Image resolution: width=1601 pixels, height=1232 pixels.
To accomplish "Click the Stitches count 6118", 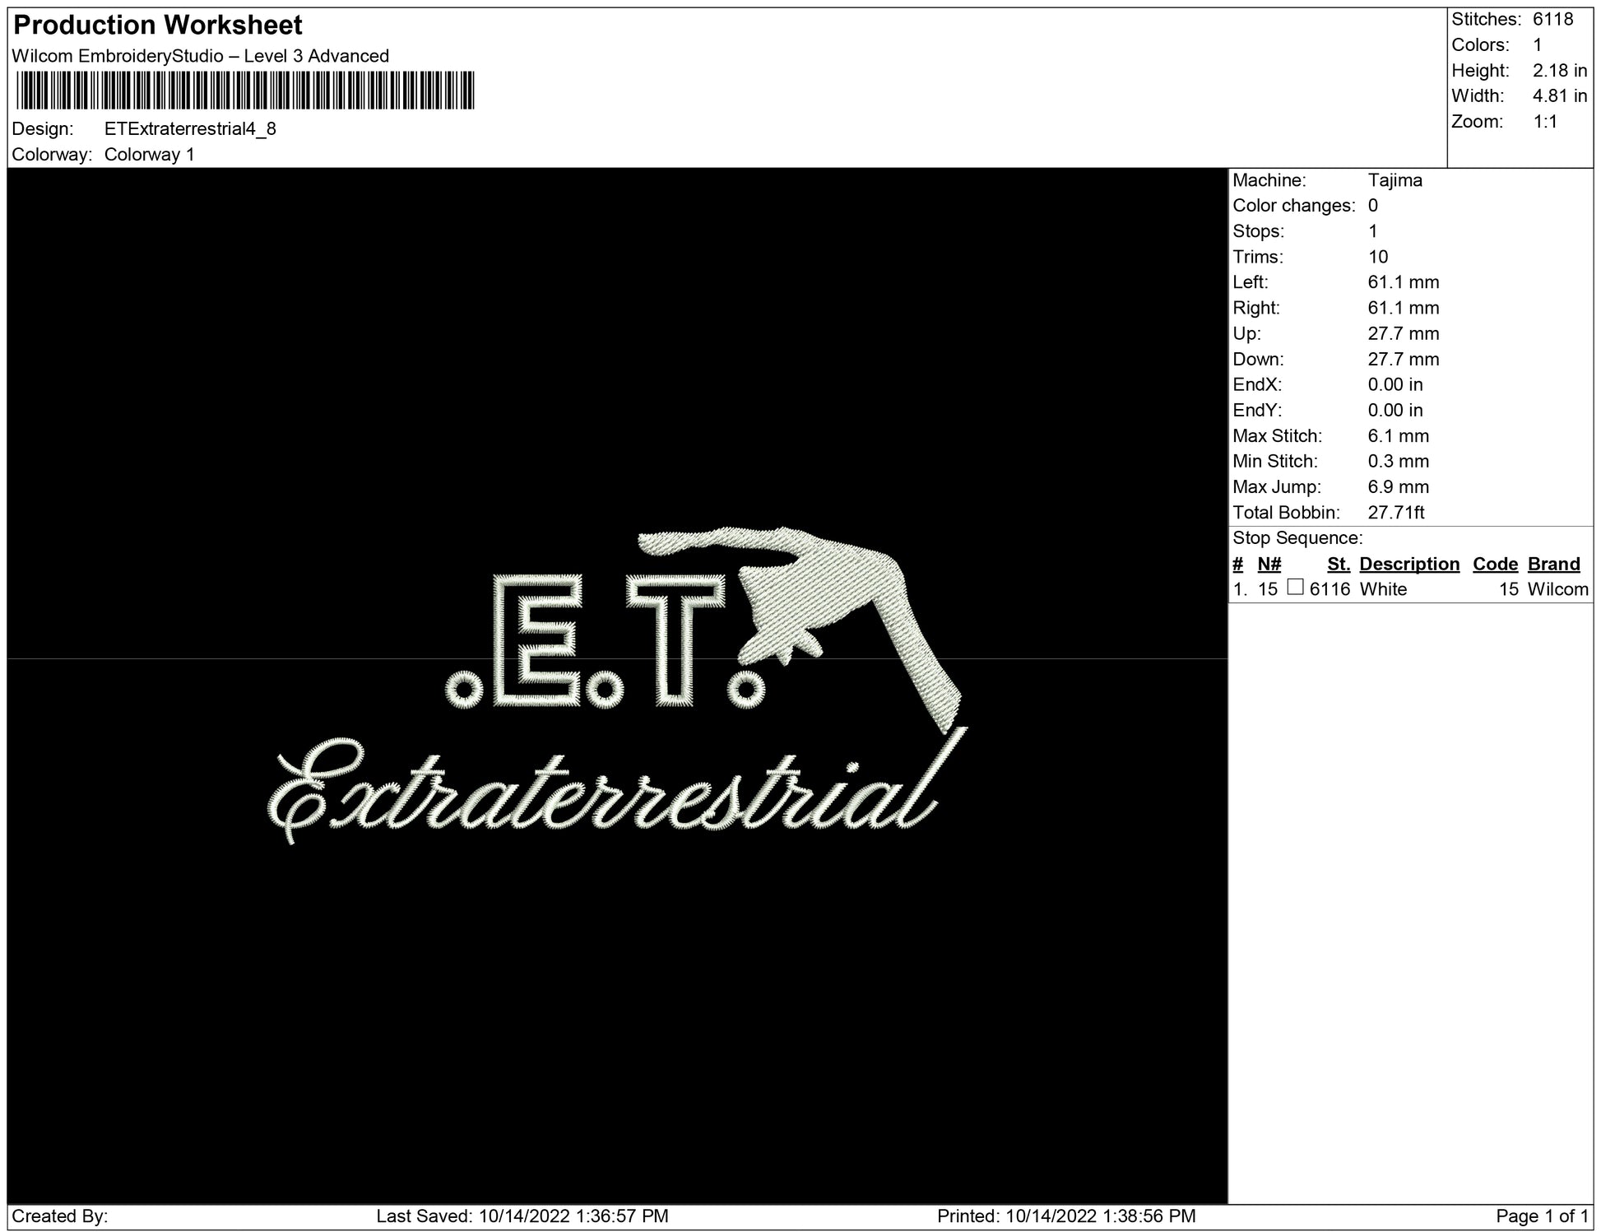I will [x=1552, y=19].
